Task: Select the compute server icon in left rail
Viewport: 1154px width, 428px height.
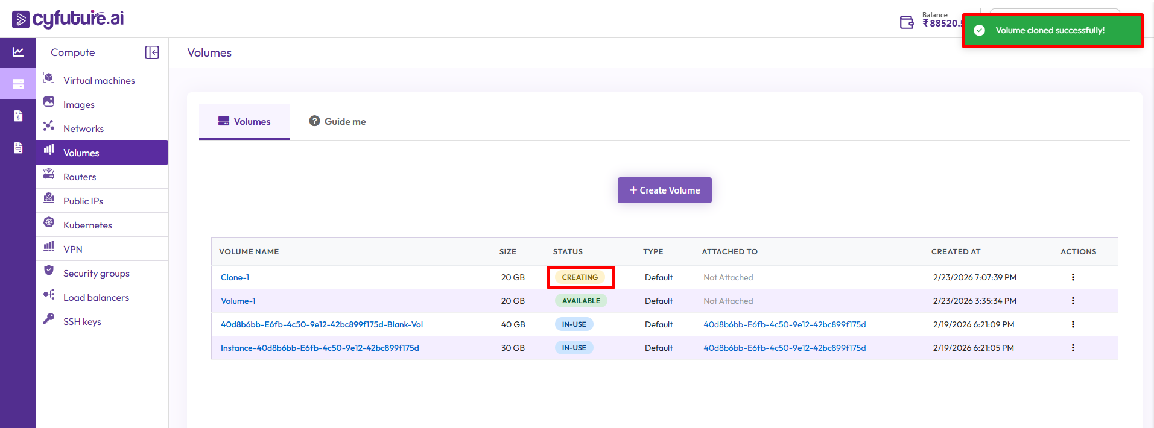Action: coord(18,84)
